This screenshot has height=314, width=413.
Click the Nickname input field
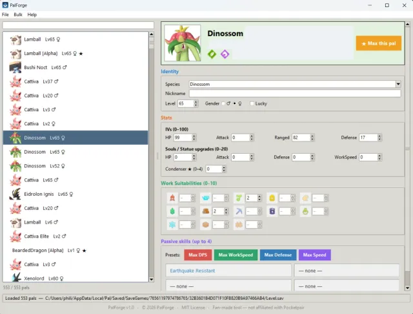click(x=295, y=93)
